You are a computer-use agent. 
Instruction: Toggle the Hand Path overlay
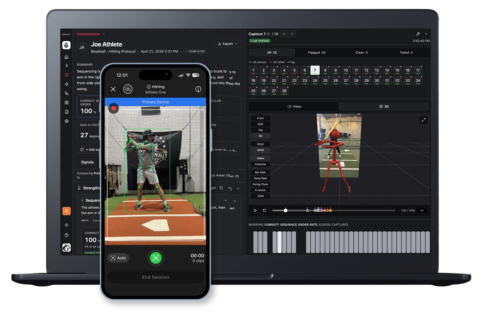(260, 178)
